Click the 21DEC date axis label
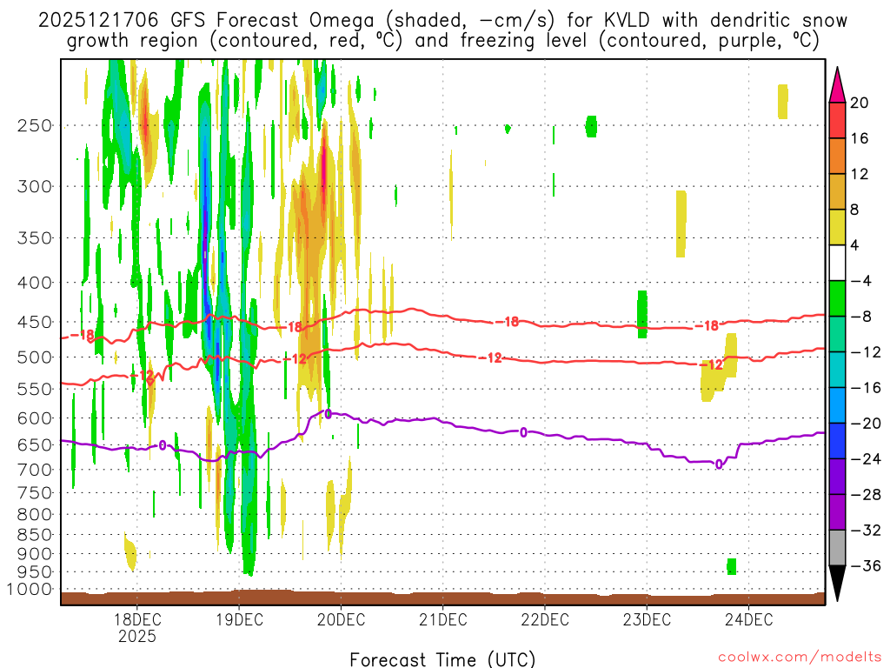Viewport: 890px width, 668px height. [x=442, y=619]
